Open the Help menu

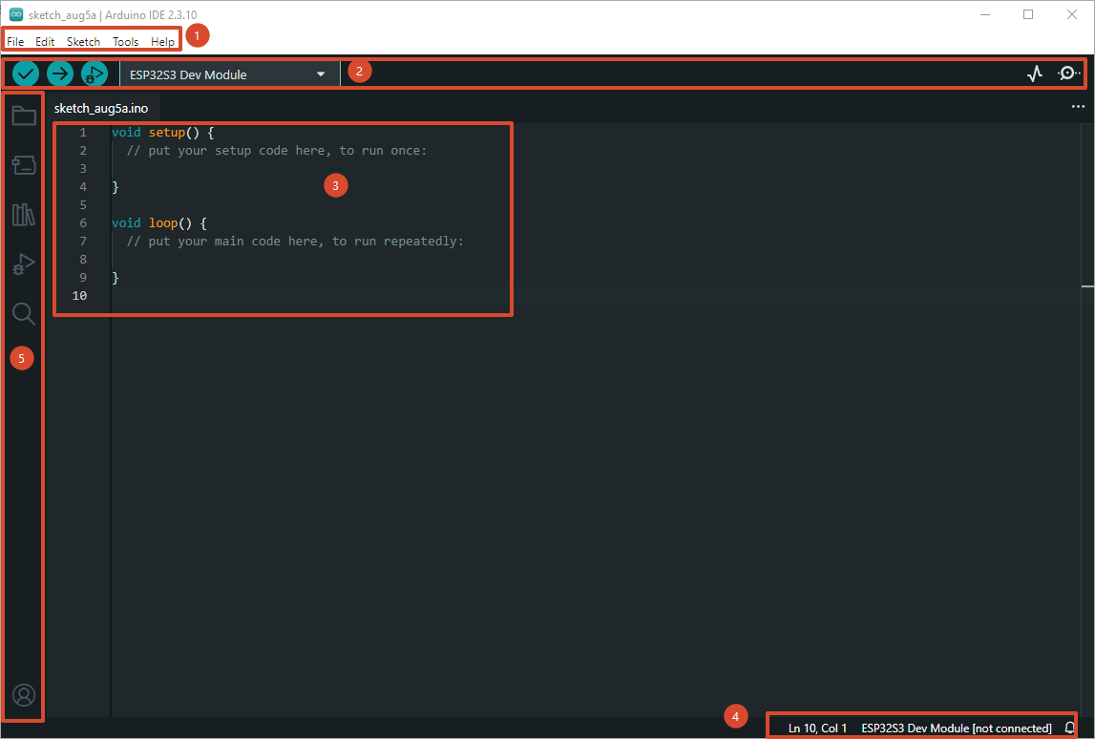click(x=162, y=42)
